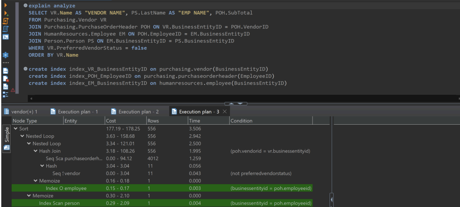The image size is (460, 207).
Task: Click the Time column header
Action: click(x=208, y=121)
